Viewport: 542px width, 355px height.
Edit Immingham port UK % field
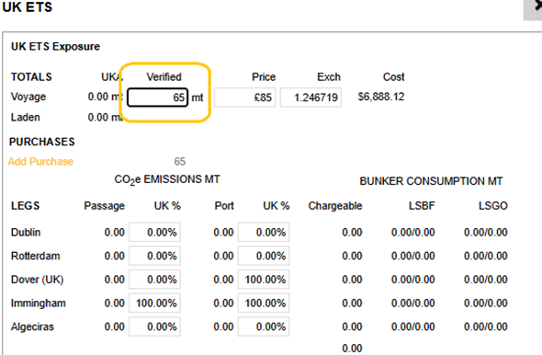(264, 303)
